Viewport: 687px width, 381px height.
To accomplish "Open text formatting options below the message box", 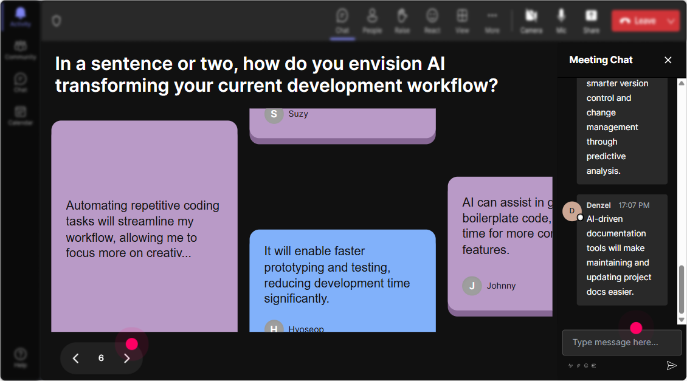I will point(570,366).
